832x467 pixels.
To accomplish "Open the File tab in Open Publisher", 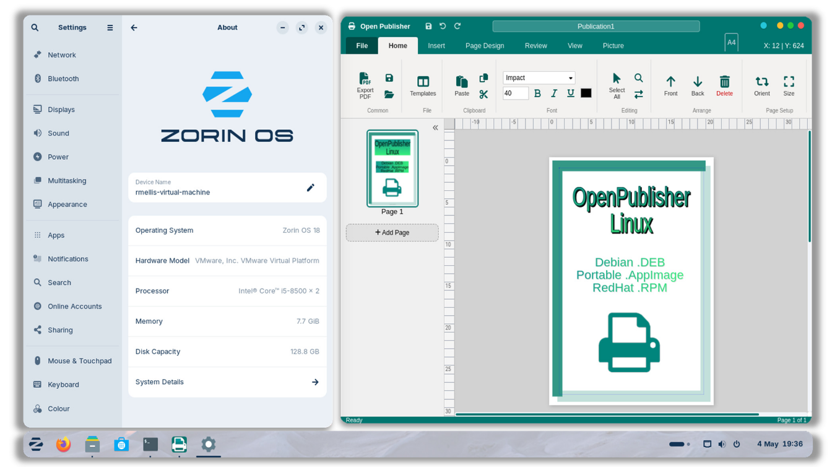I will click(x=362, y=46).
